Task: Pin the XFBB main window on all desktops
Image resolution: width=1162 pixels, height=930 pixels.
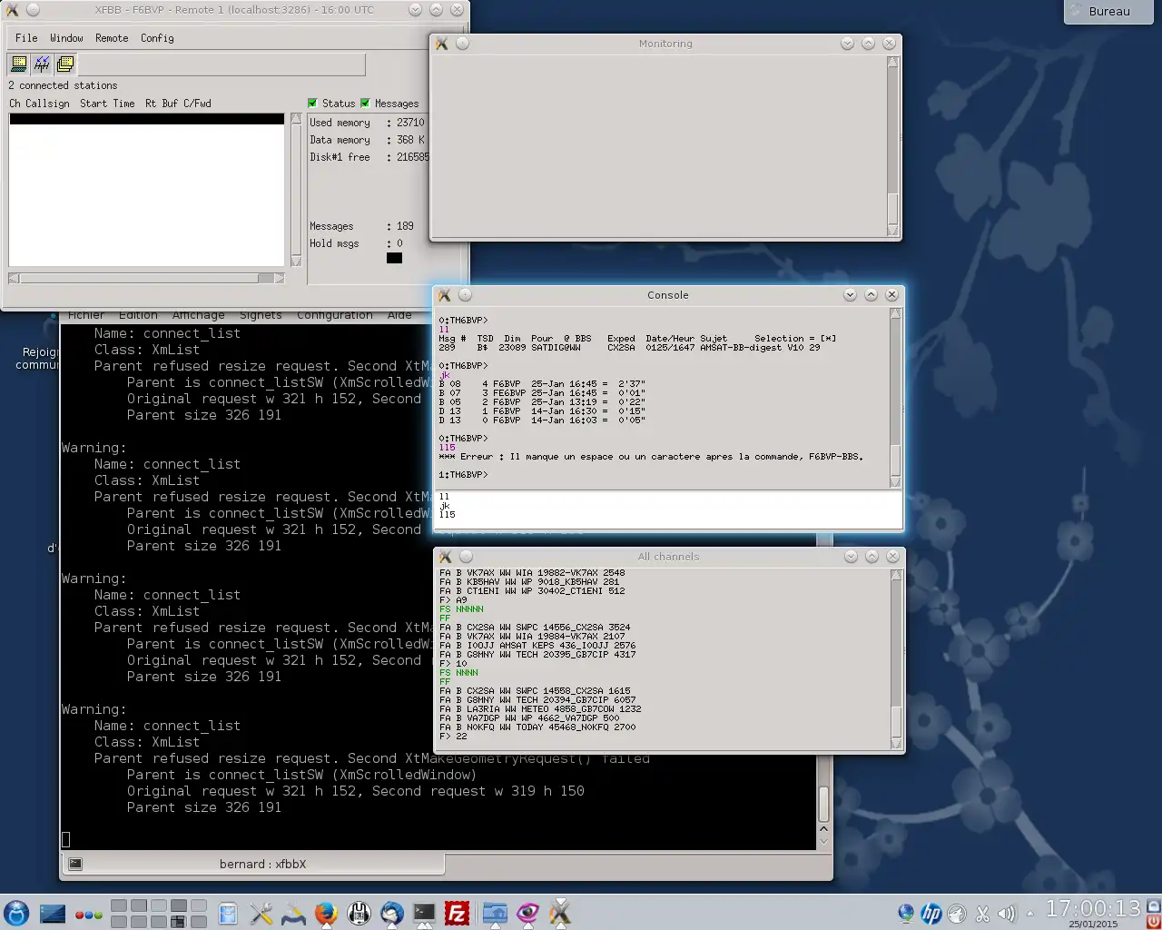Action: pos(33,10)
